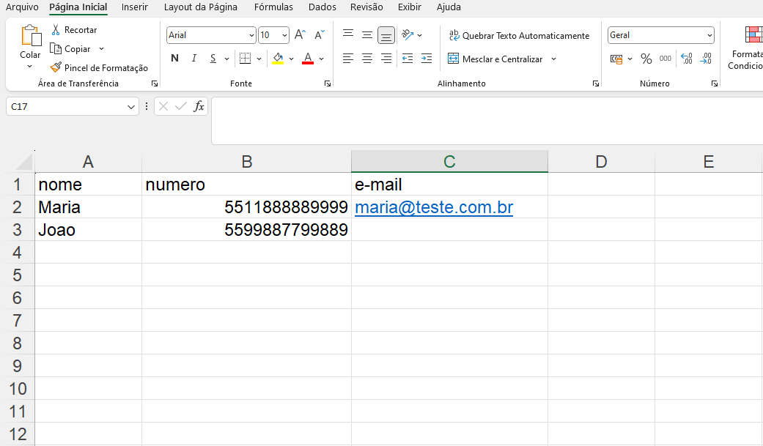Switch to the Dados tab
763x446 pixels.
point(322,7)
